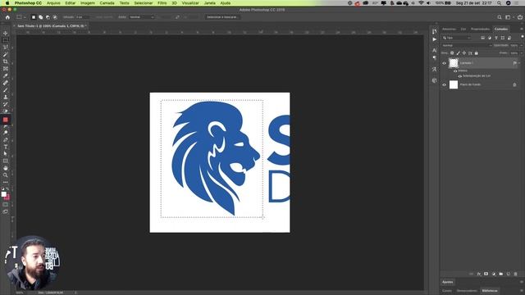Open the History collapsed panel icon

(x=434, y=31)
